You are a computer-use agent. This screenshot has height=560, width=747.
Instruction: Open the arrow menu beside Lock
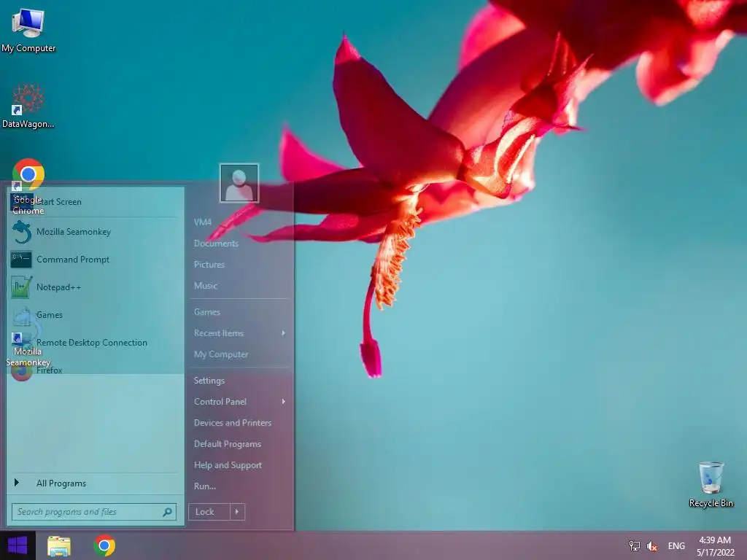pyautogui.click(x=237, y=512)
